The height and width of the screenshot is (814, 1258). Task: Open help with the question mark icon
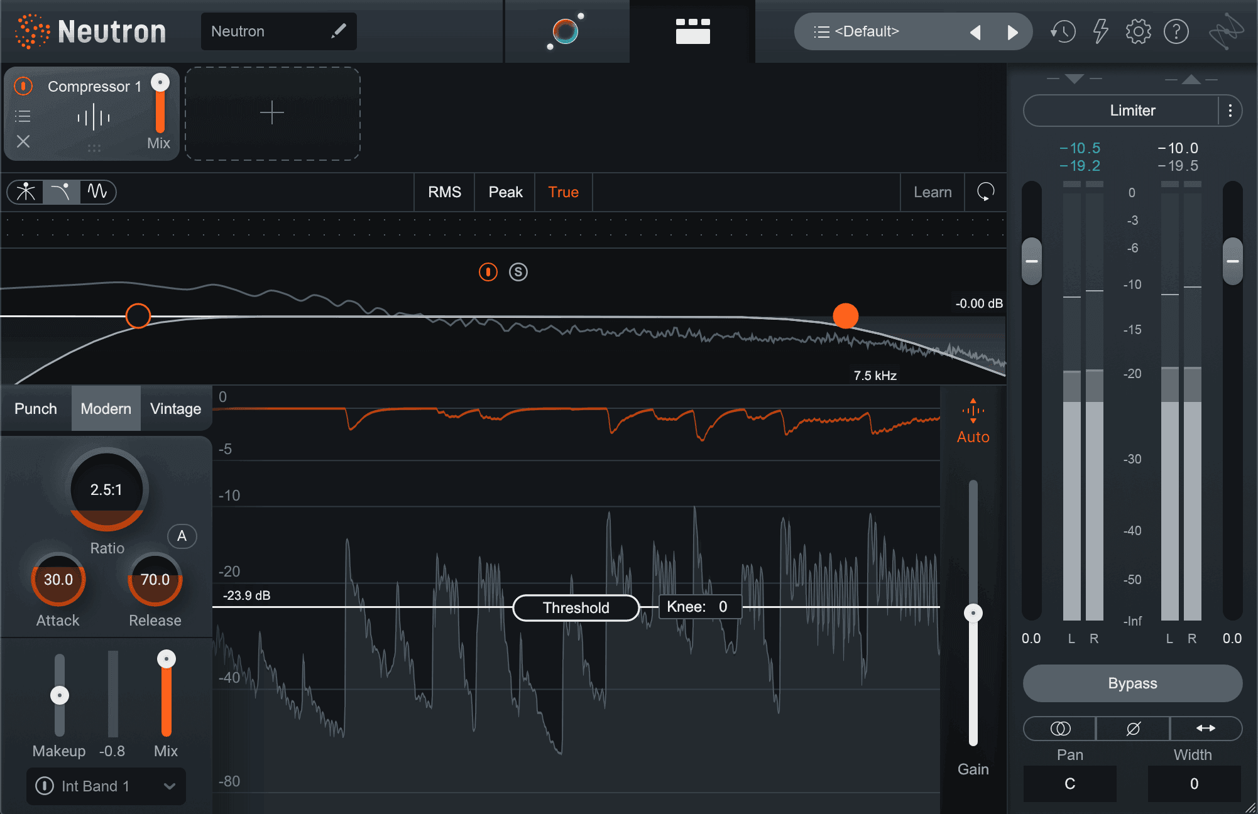tap(1176, 31)
